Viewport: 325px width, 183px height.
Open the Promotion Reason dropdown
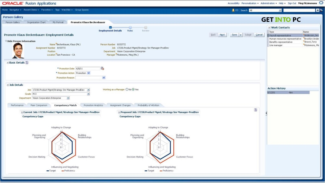(x=104, y=78)
